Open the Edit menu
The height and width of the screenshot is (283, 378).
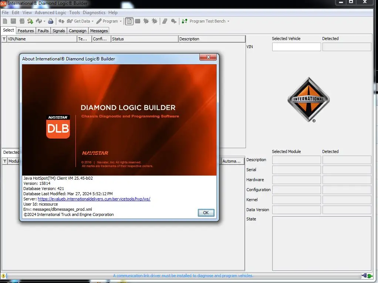coord(16,13)
